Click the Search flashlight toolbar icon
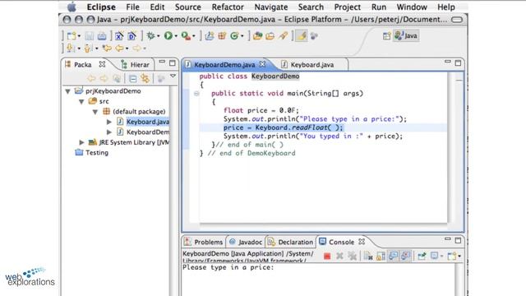Image resolution: width=526 pixels, height=296 pixels. (x=283, y=35)
